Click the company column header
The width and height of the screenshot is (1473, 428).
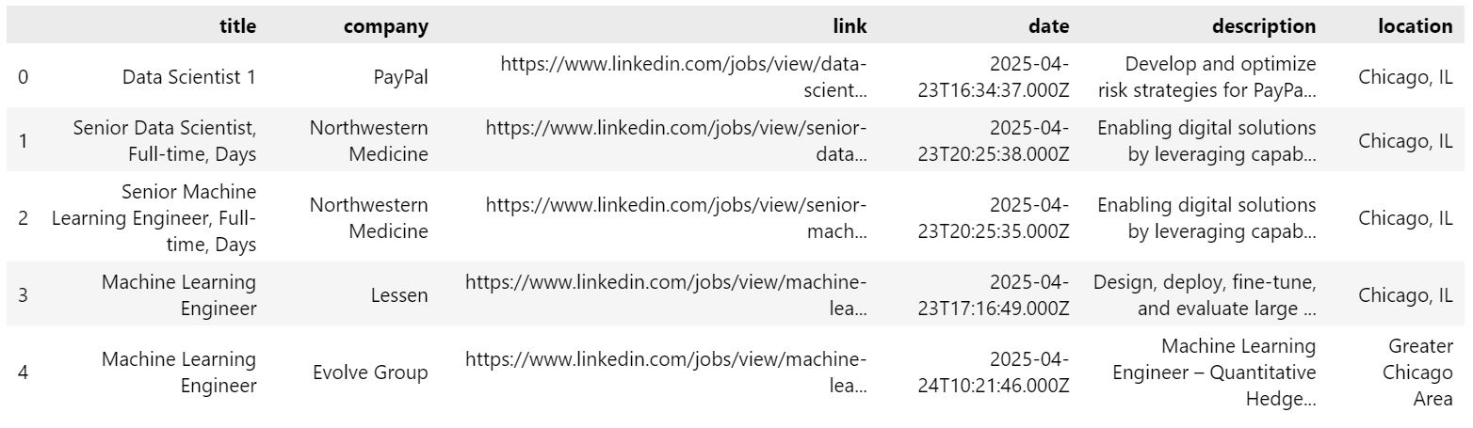385,26
